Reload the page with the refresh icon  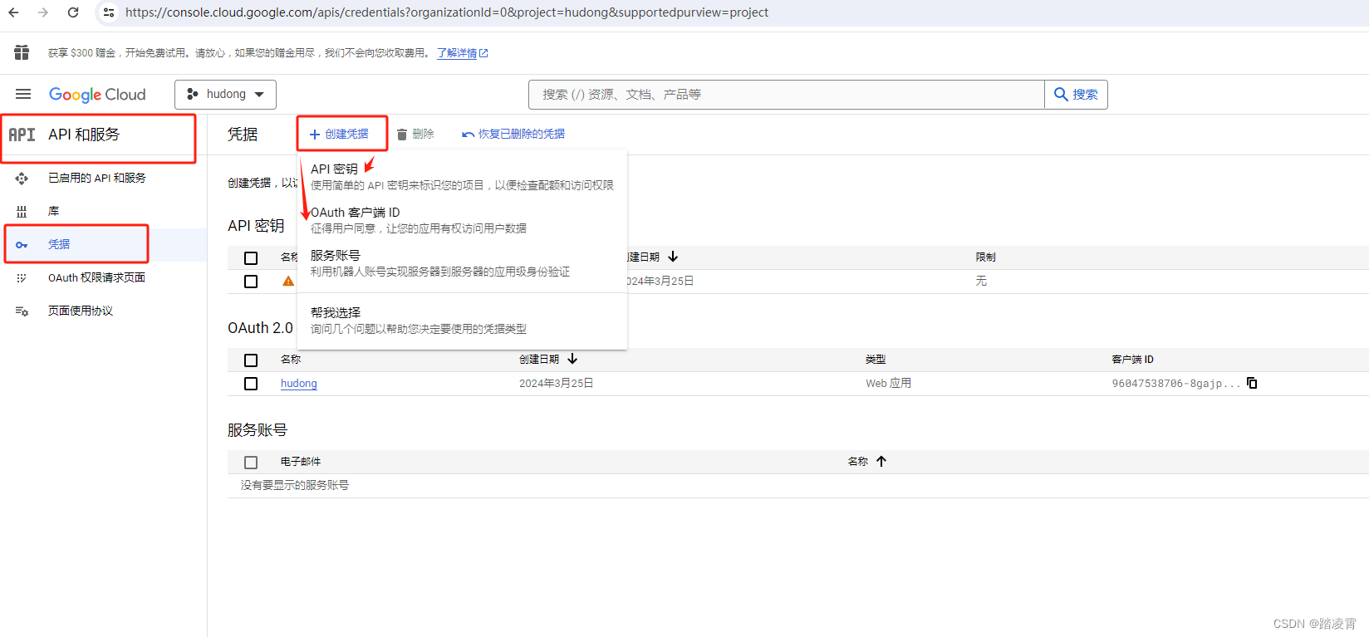[73, 12]
